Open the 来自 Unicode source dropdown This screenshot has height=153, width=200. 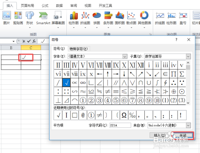(x=188, y=125)
